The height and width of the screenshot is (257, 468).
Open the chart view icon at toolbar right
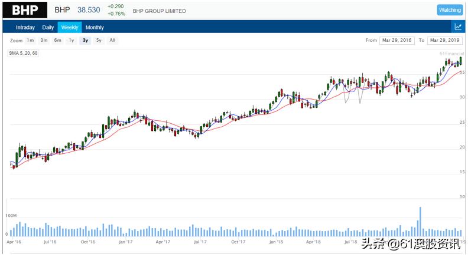coord(458,27)
